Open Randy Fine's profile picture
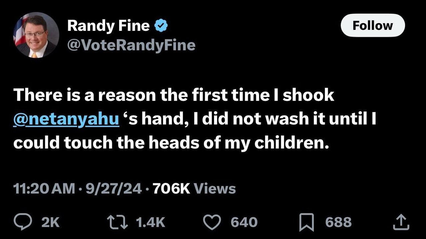426x239 pixels. click(36, 35)
